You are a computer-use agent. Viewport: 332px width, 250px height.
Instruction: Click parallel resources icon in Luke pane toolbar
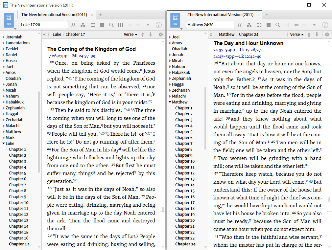point(73,25)
